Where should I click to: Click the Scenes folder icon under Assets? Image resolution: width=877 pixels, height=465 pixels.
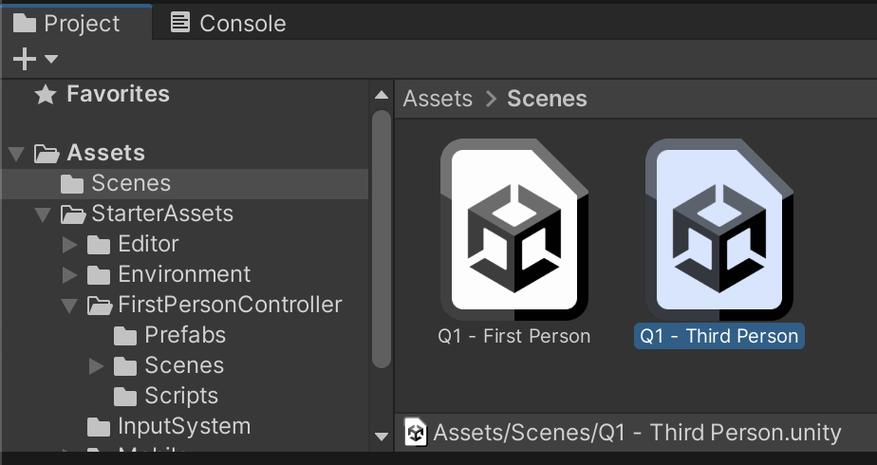click(72, 183)
